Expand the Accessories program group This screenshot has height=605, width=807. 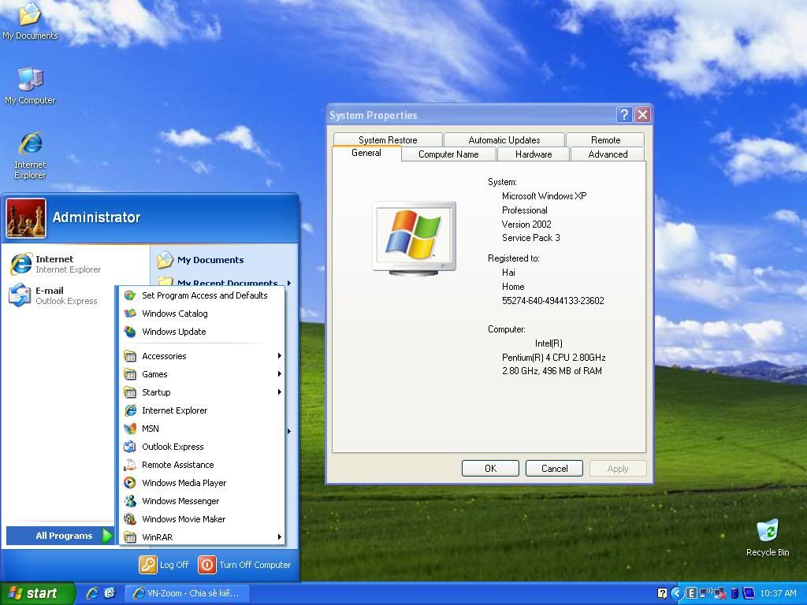(203, 356)
